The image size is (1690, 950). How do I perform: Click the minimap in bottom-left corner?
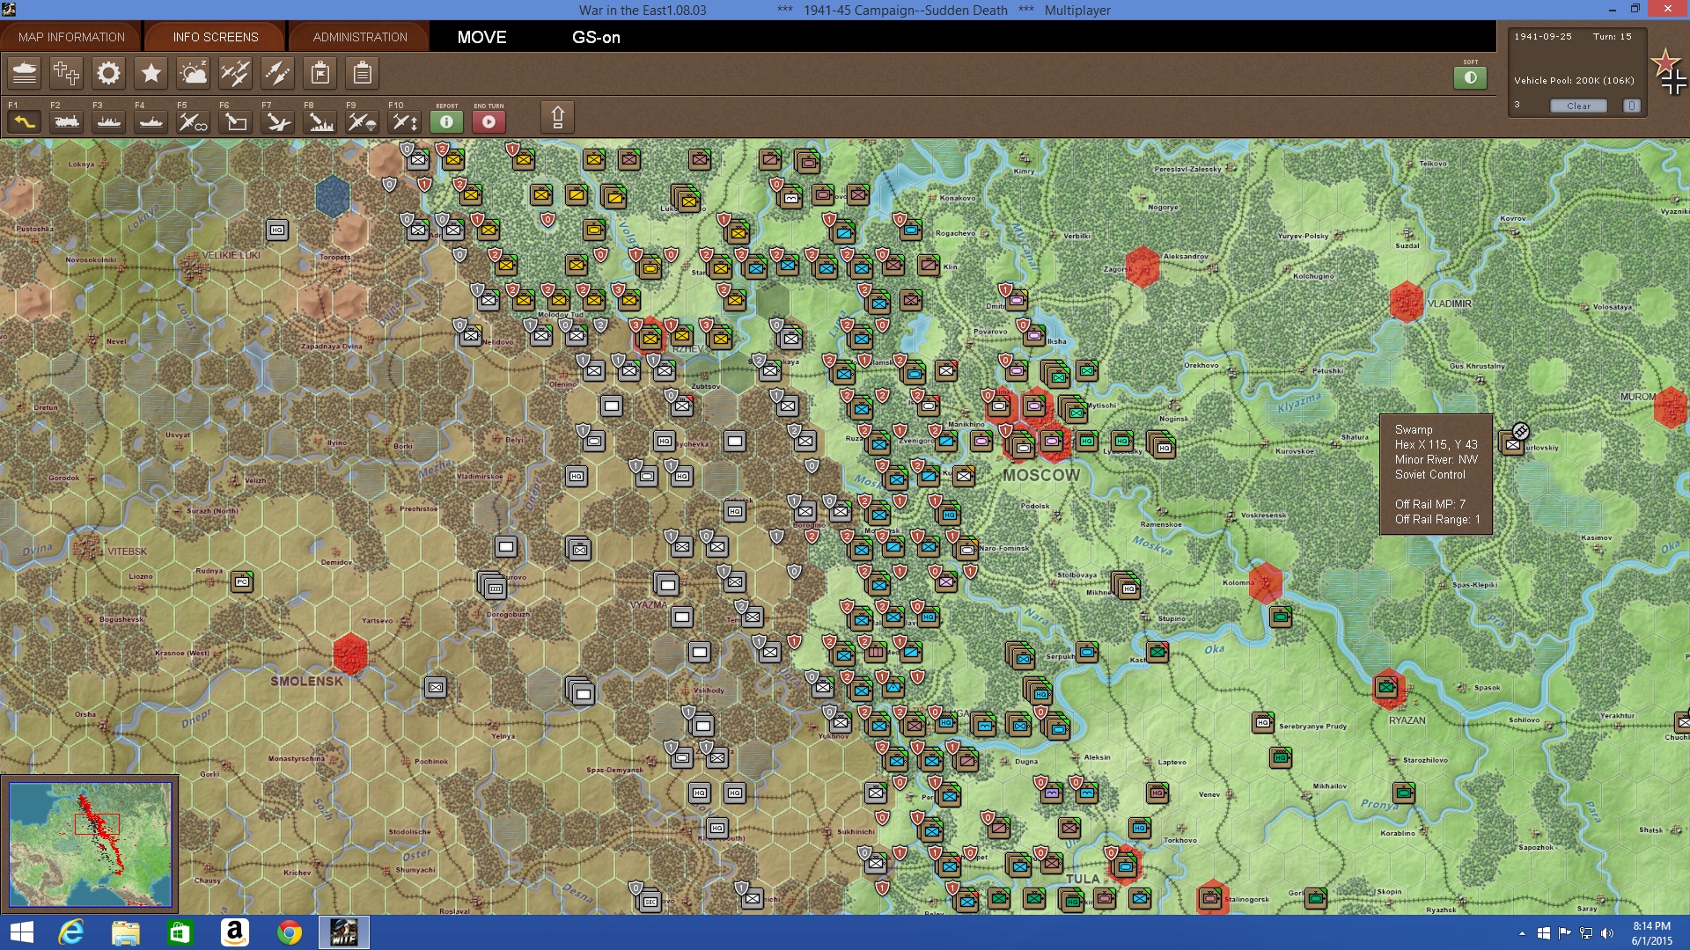(x=90, y=844)
